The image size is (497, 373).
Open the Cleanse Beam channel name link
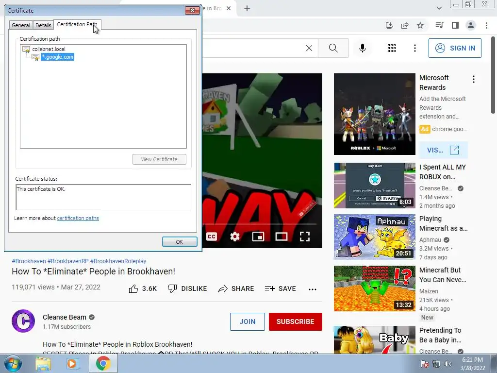pos(65,317)
